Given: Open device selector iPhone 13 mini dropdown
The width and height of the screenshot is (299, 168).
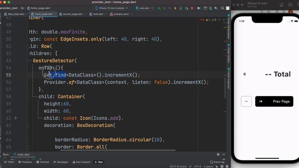Looking at the screenshot, I should pyautogui.click(x=111, y=8).
